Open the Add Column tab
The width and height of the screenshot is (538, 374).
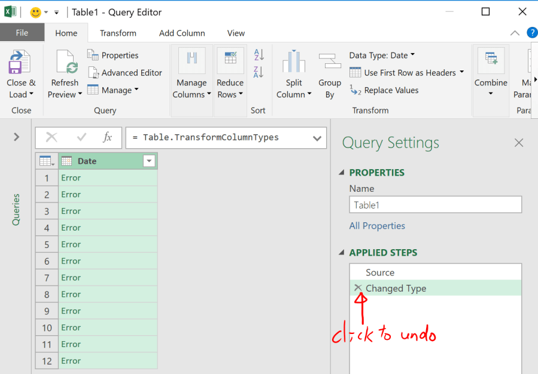click(182, 33)
